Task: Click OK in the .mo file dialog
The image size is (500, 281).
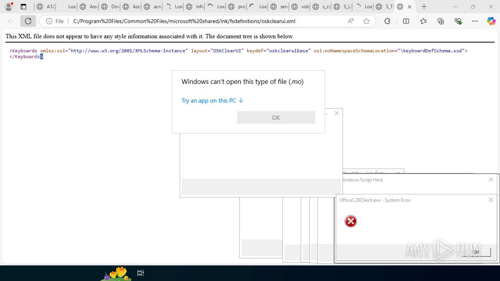Action: (276, 117)
